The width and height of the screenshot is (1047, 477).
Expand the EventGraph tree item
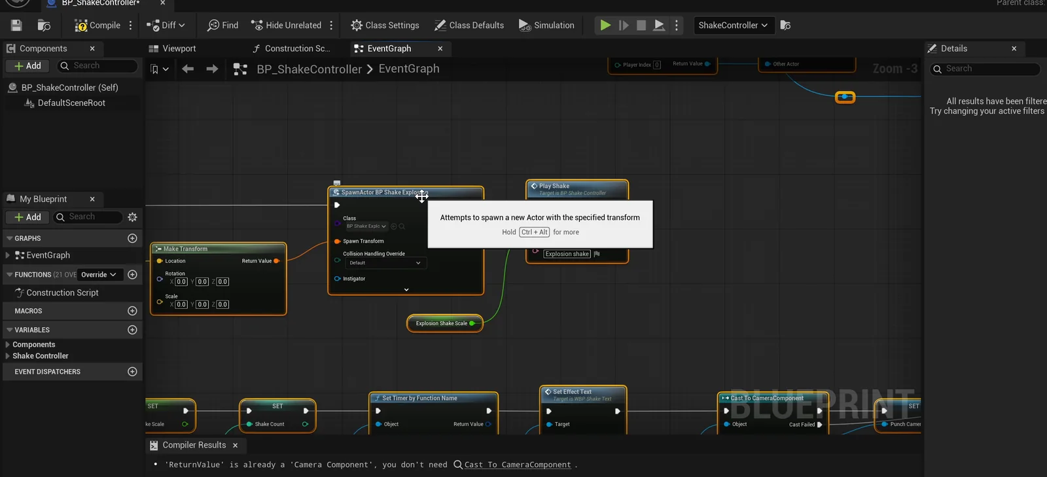[x=8, y=255]
